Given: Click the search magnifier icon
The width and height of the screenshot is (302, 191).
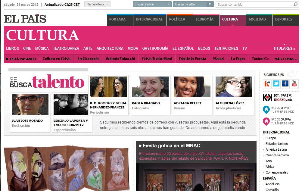Looking at the screenshot, I should (295, 4).
